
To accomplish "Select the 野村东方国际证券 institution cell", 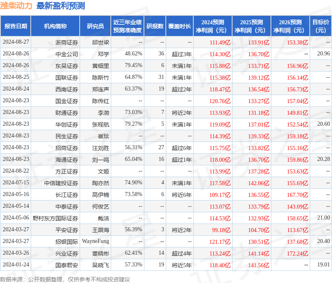I will click(x=55, y=218).
